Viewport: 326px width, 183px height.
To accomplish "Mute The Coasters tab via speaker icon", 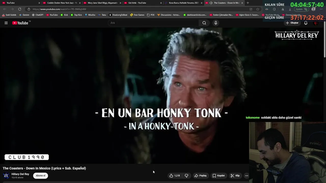I will tap(211, 3).
